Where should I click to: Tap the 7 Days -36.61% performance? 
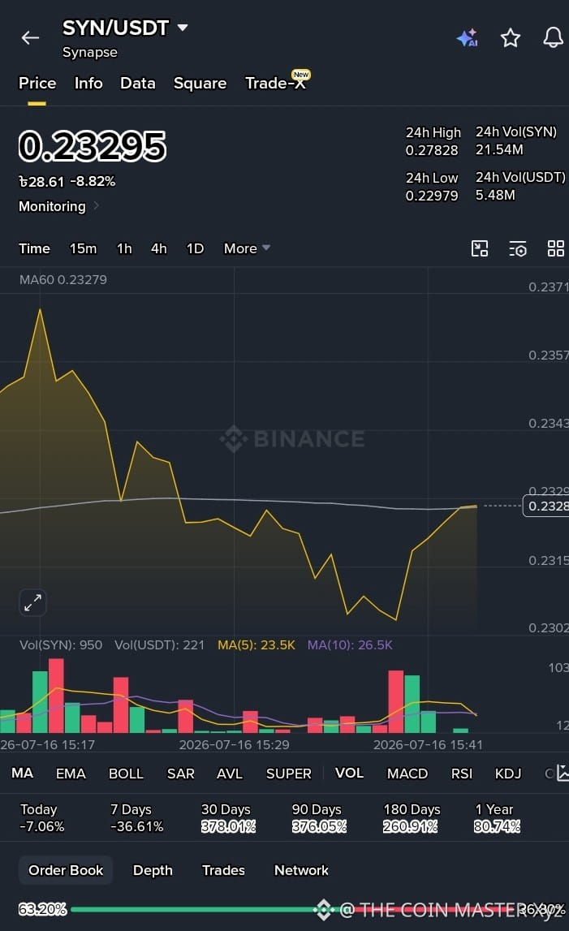[x=136, y=817]
